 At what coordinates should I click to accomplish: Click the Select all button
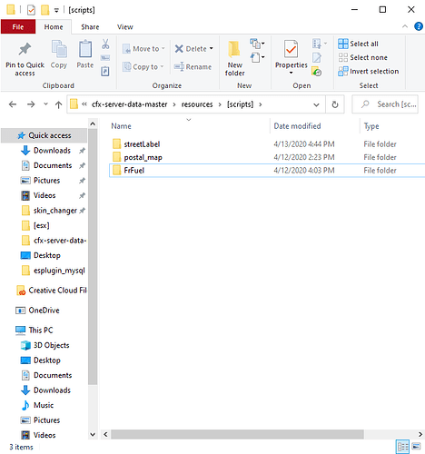(x=359, y=44)
